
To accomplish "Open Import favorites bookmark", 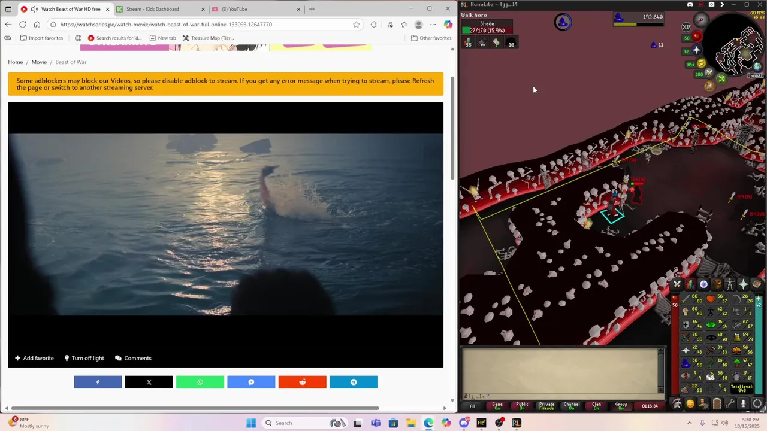I will coord(41,38).
